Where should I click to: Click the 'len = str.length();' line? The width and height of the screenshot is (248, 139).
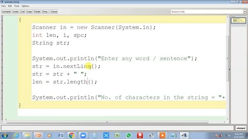point(65,82)
